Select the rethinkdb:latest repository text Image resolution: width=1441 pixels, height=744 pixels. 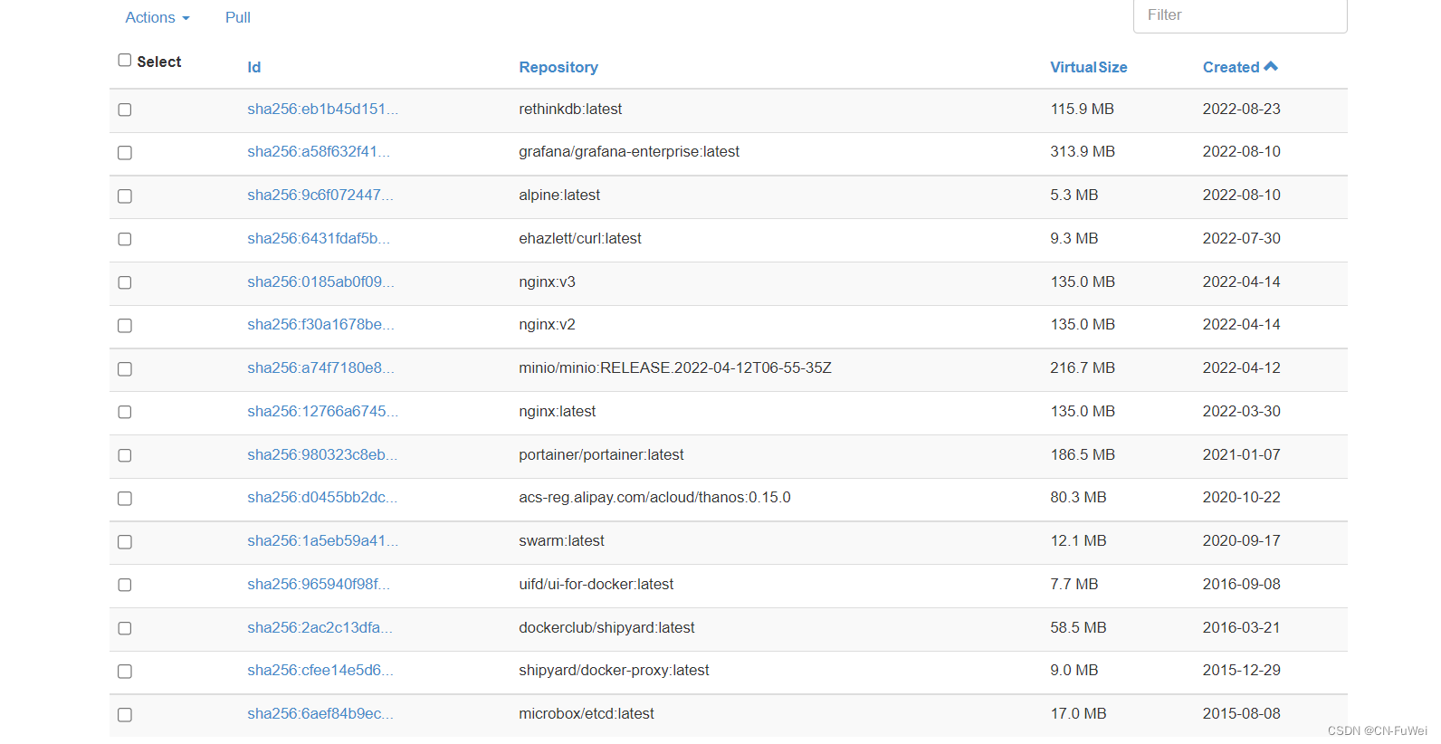(570, 109)
